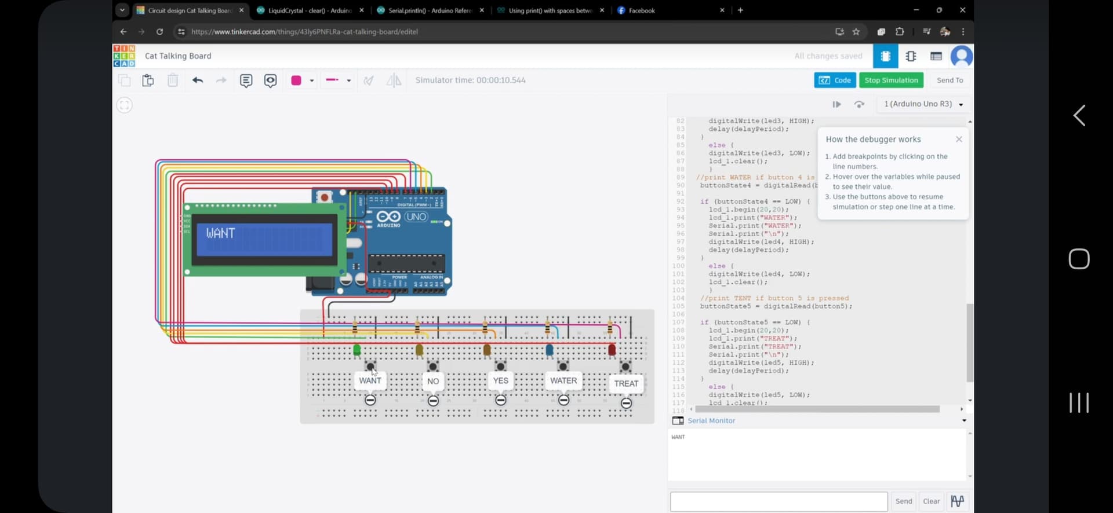
Task: Click the code editor vertical scrollbar
Action: coord(970,342)
